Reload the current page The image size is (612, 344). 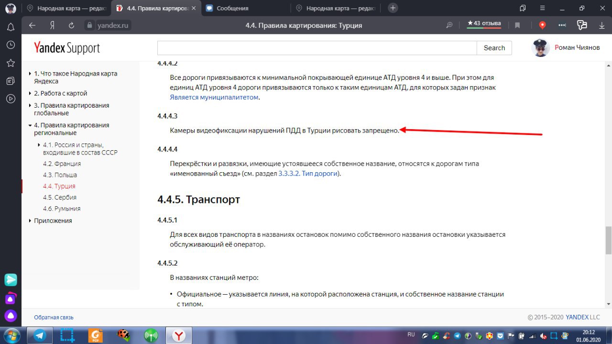72,25
